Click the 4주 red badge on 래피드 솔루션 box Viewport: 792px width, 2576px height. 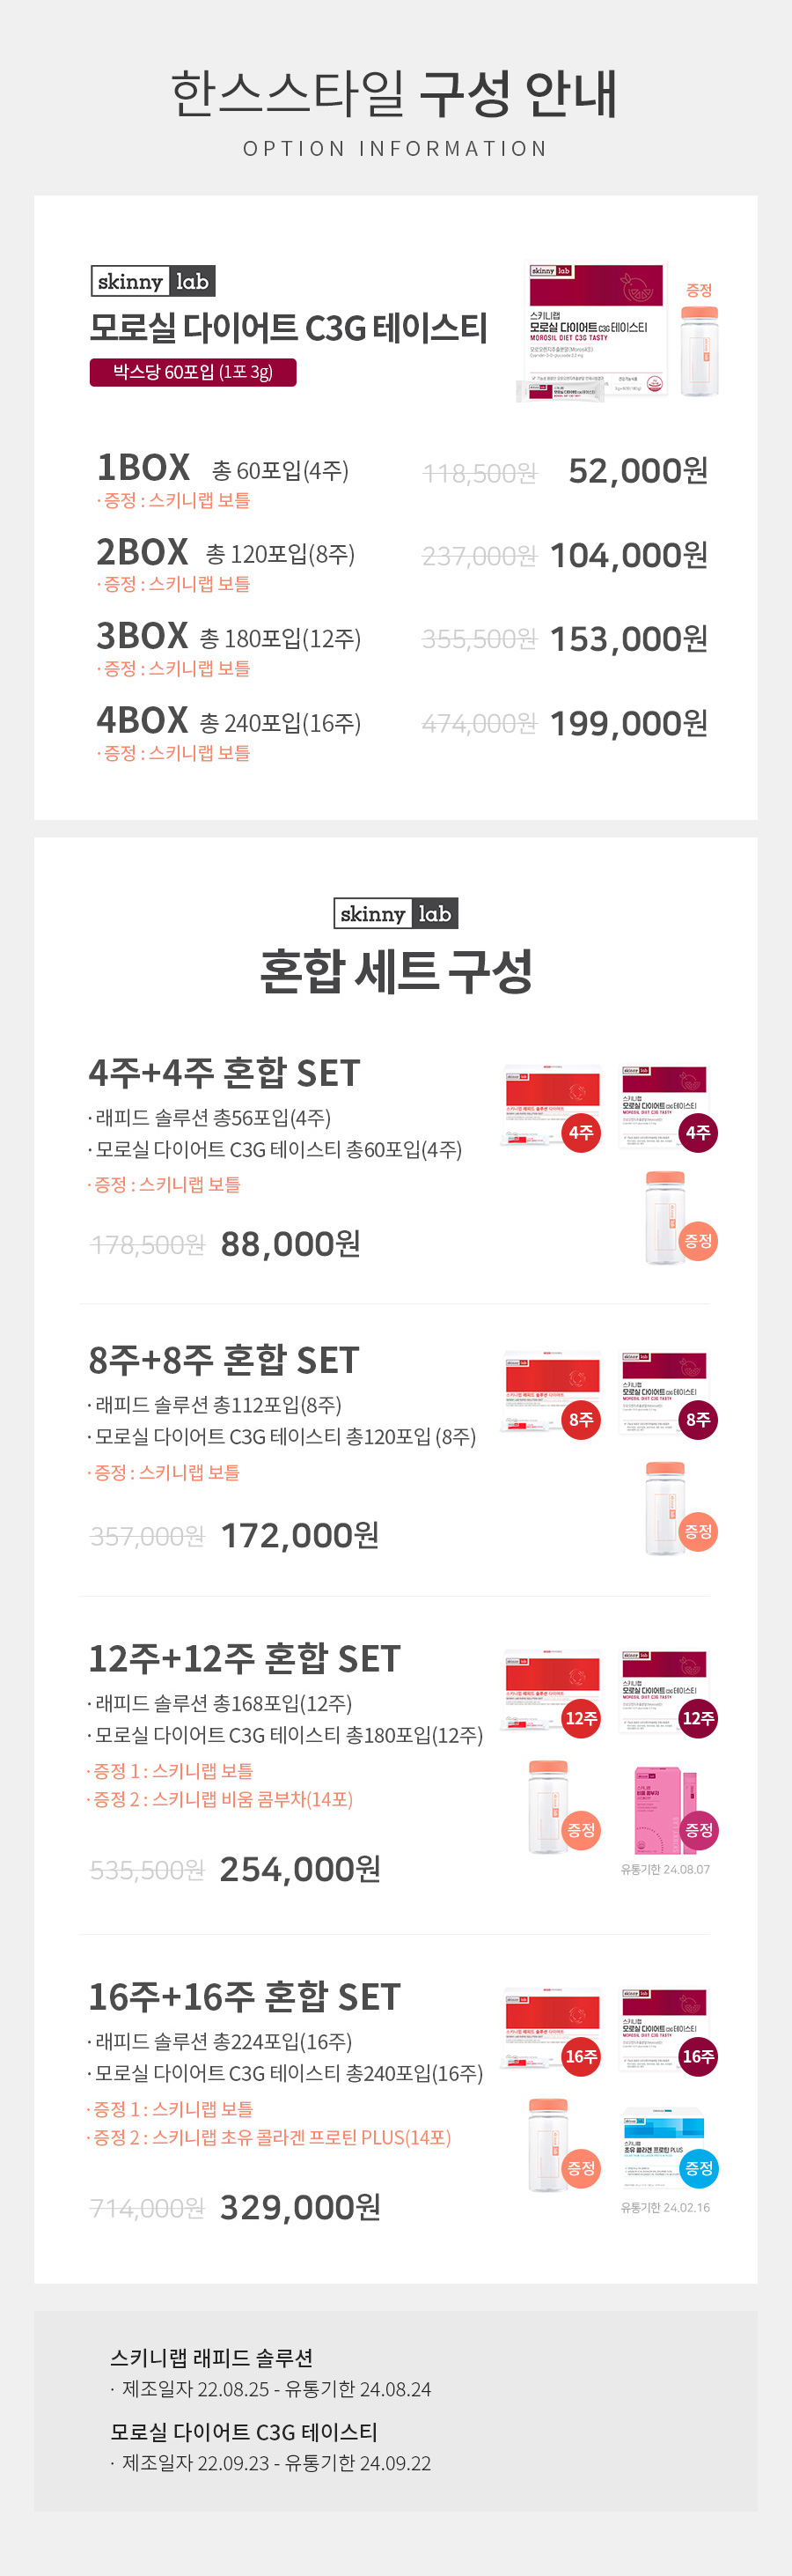click(582, 1132)
